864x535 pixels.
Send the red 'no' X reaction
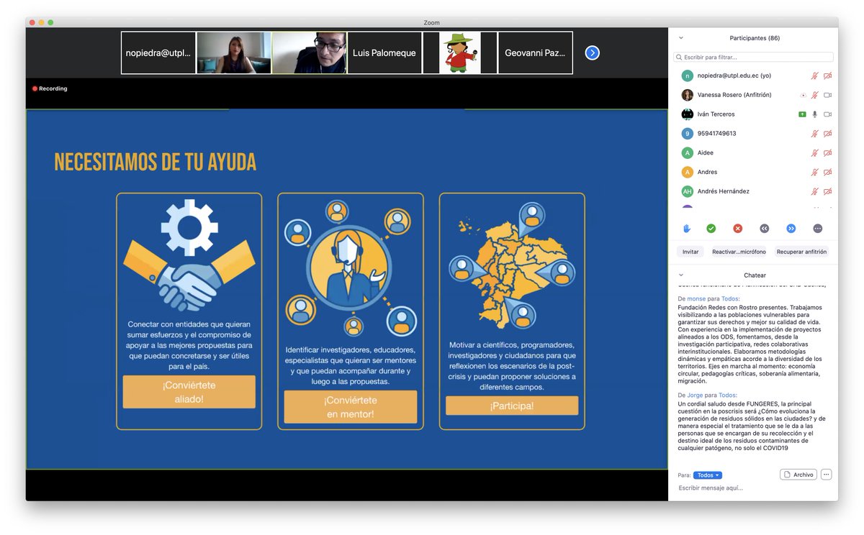(x=737, y=229)
